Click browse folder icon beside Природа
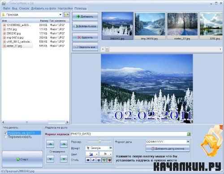 point(66,14)
